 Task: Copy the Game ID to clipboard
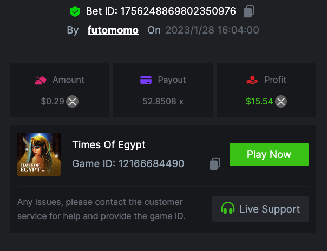point(215,164)
